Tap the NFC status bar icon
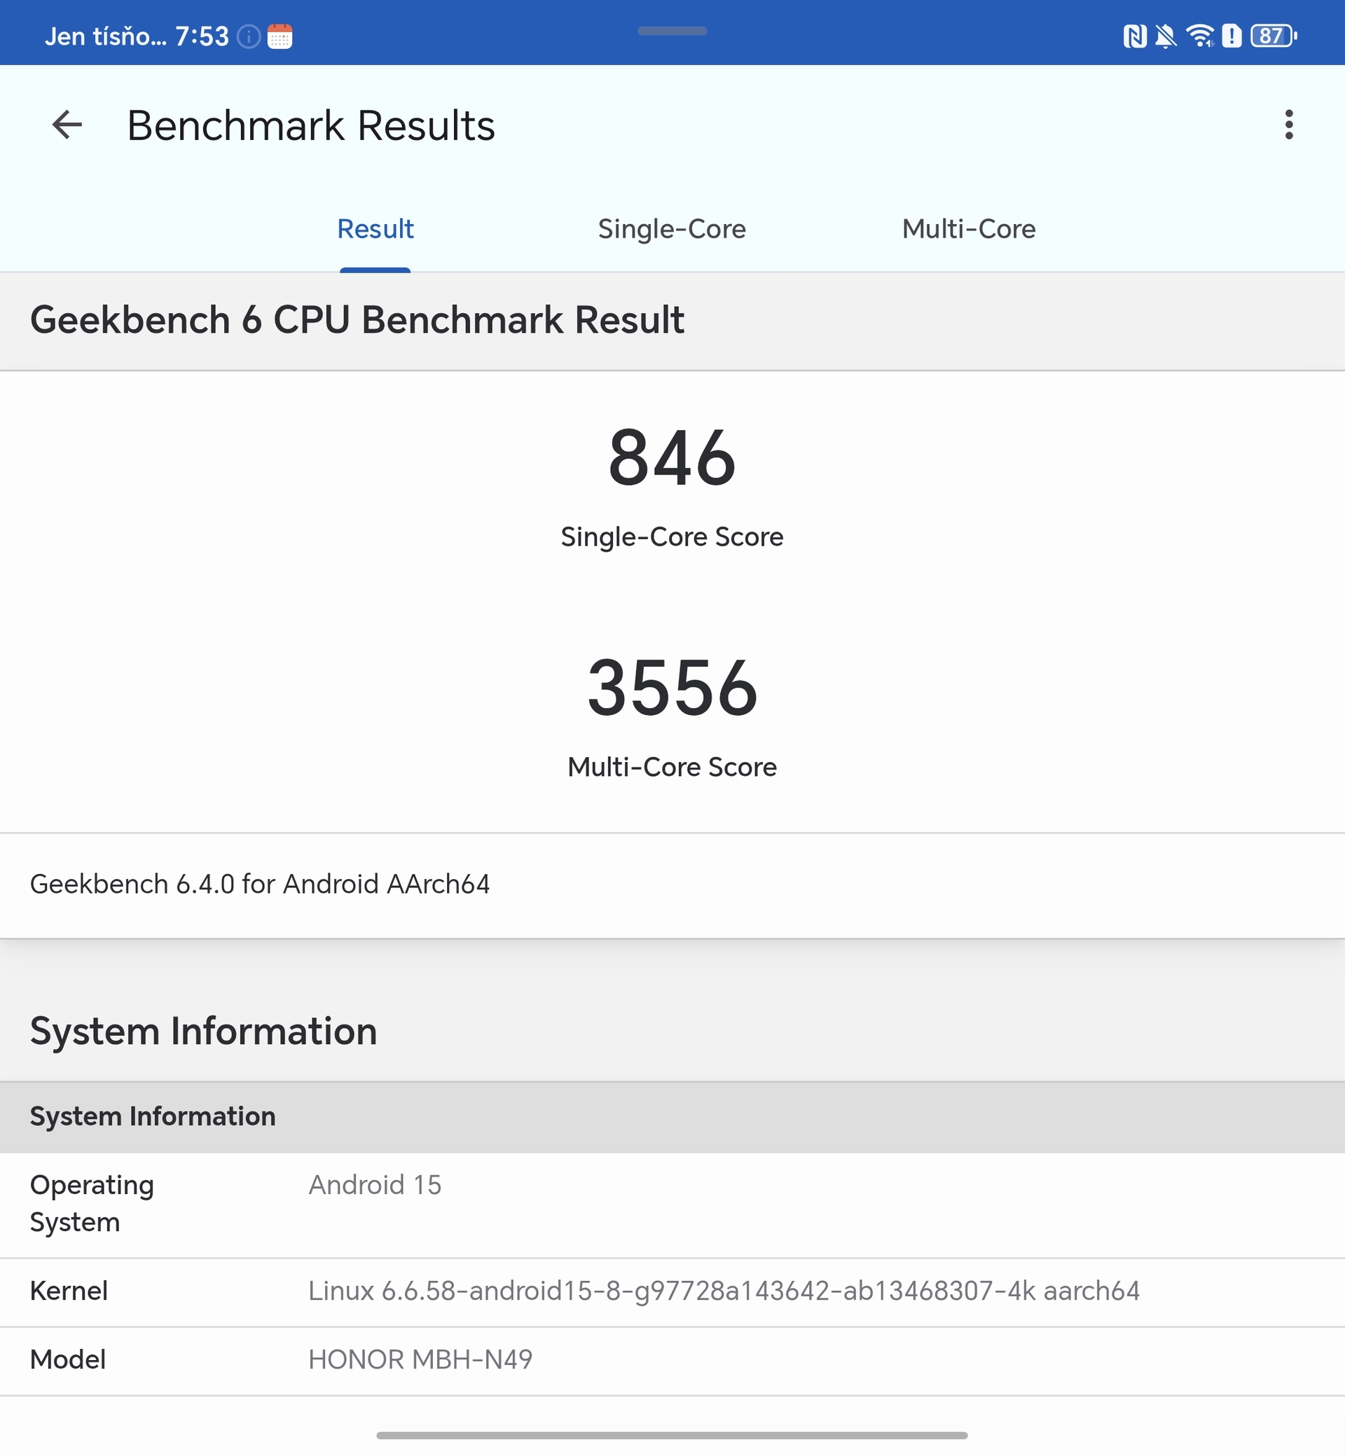This screenshot has height=1456, width=1345. (1134, 36)
